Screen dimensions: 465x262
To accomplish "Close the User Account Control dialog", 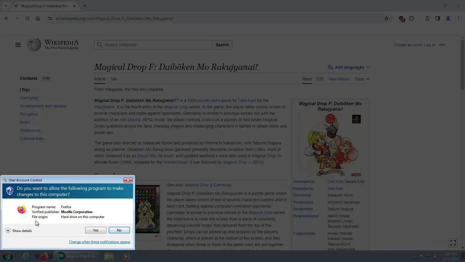I will (x=128, y=180).
